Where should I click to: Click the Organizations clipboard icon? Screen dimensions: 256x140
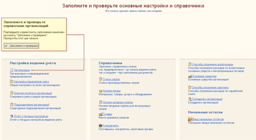click(11, 70)
